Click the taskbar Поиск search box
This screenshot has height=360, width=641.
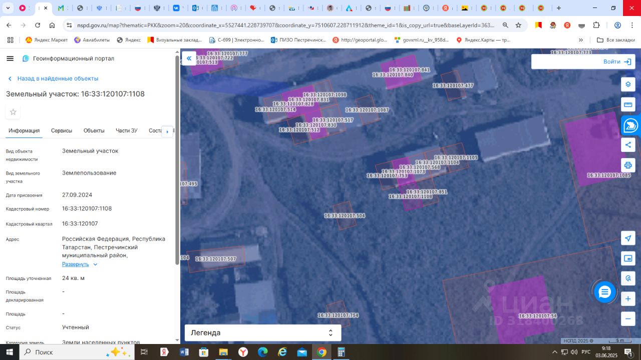pos(77,352)
